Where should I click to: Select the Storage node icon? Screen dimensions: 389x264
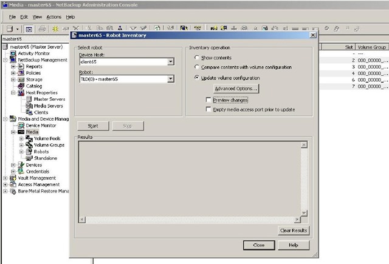click(21, 80)
